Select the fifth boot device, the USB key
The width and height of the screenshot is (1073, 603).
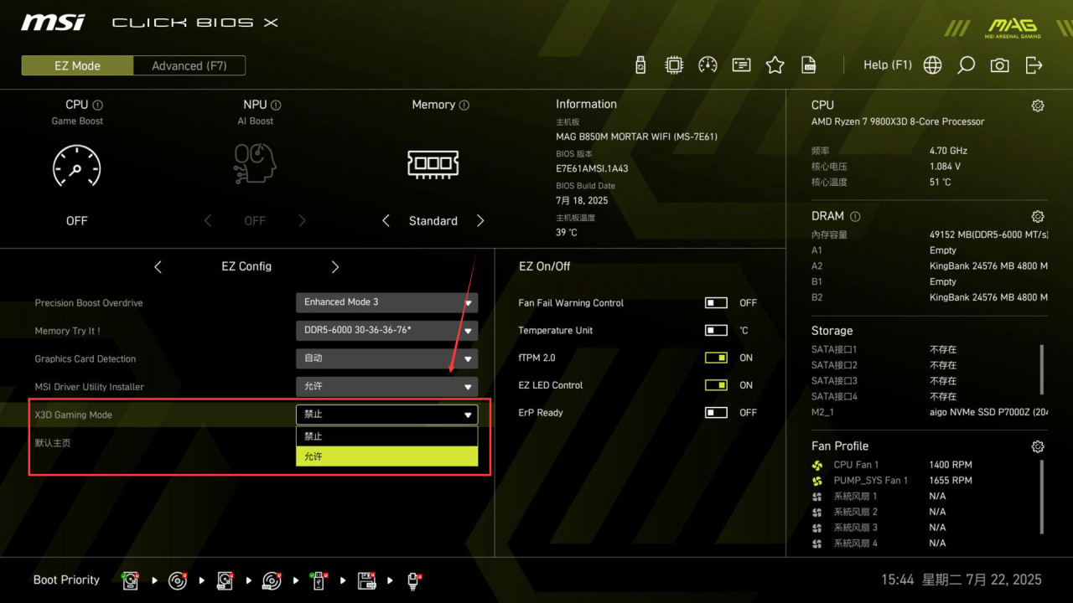click(x=319, y=580)
